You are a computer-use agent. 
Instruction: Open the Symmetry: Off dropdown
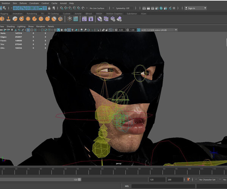(x=124, y=8)
